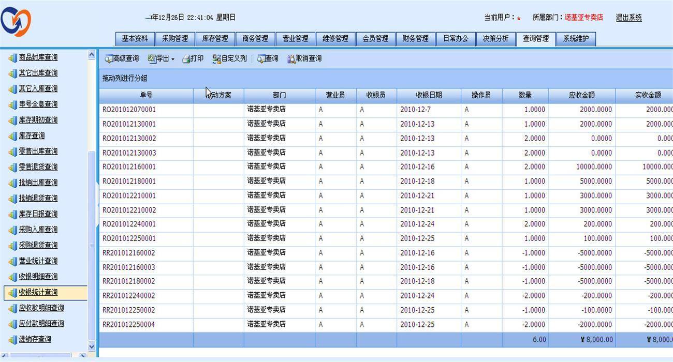Click the 取消查询 cancel icon
This screenshot has width=673, height=362.
click(x=291, y=59)
